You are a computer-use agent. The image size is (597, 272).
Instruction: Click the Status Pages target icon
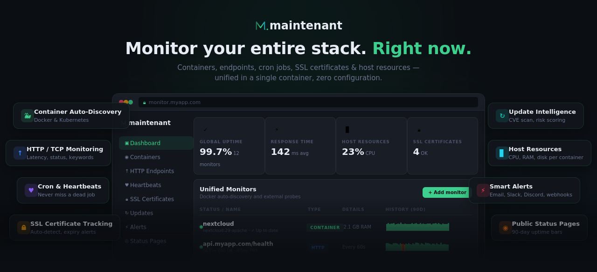click(126, 241)
